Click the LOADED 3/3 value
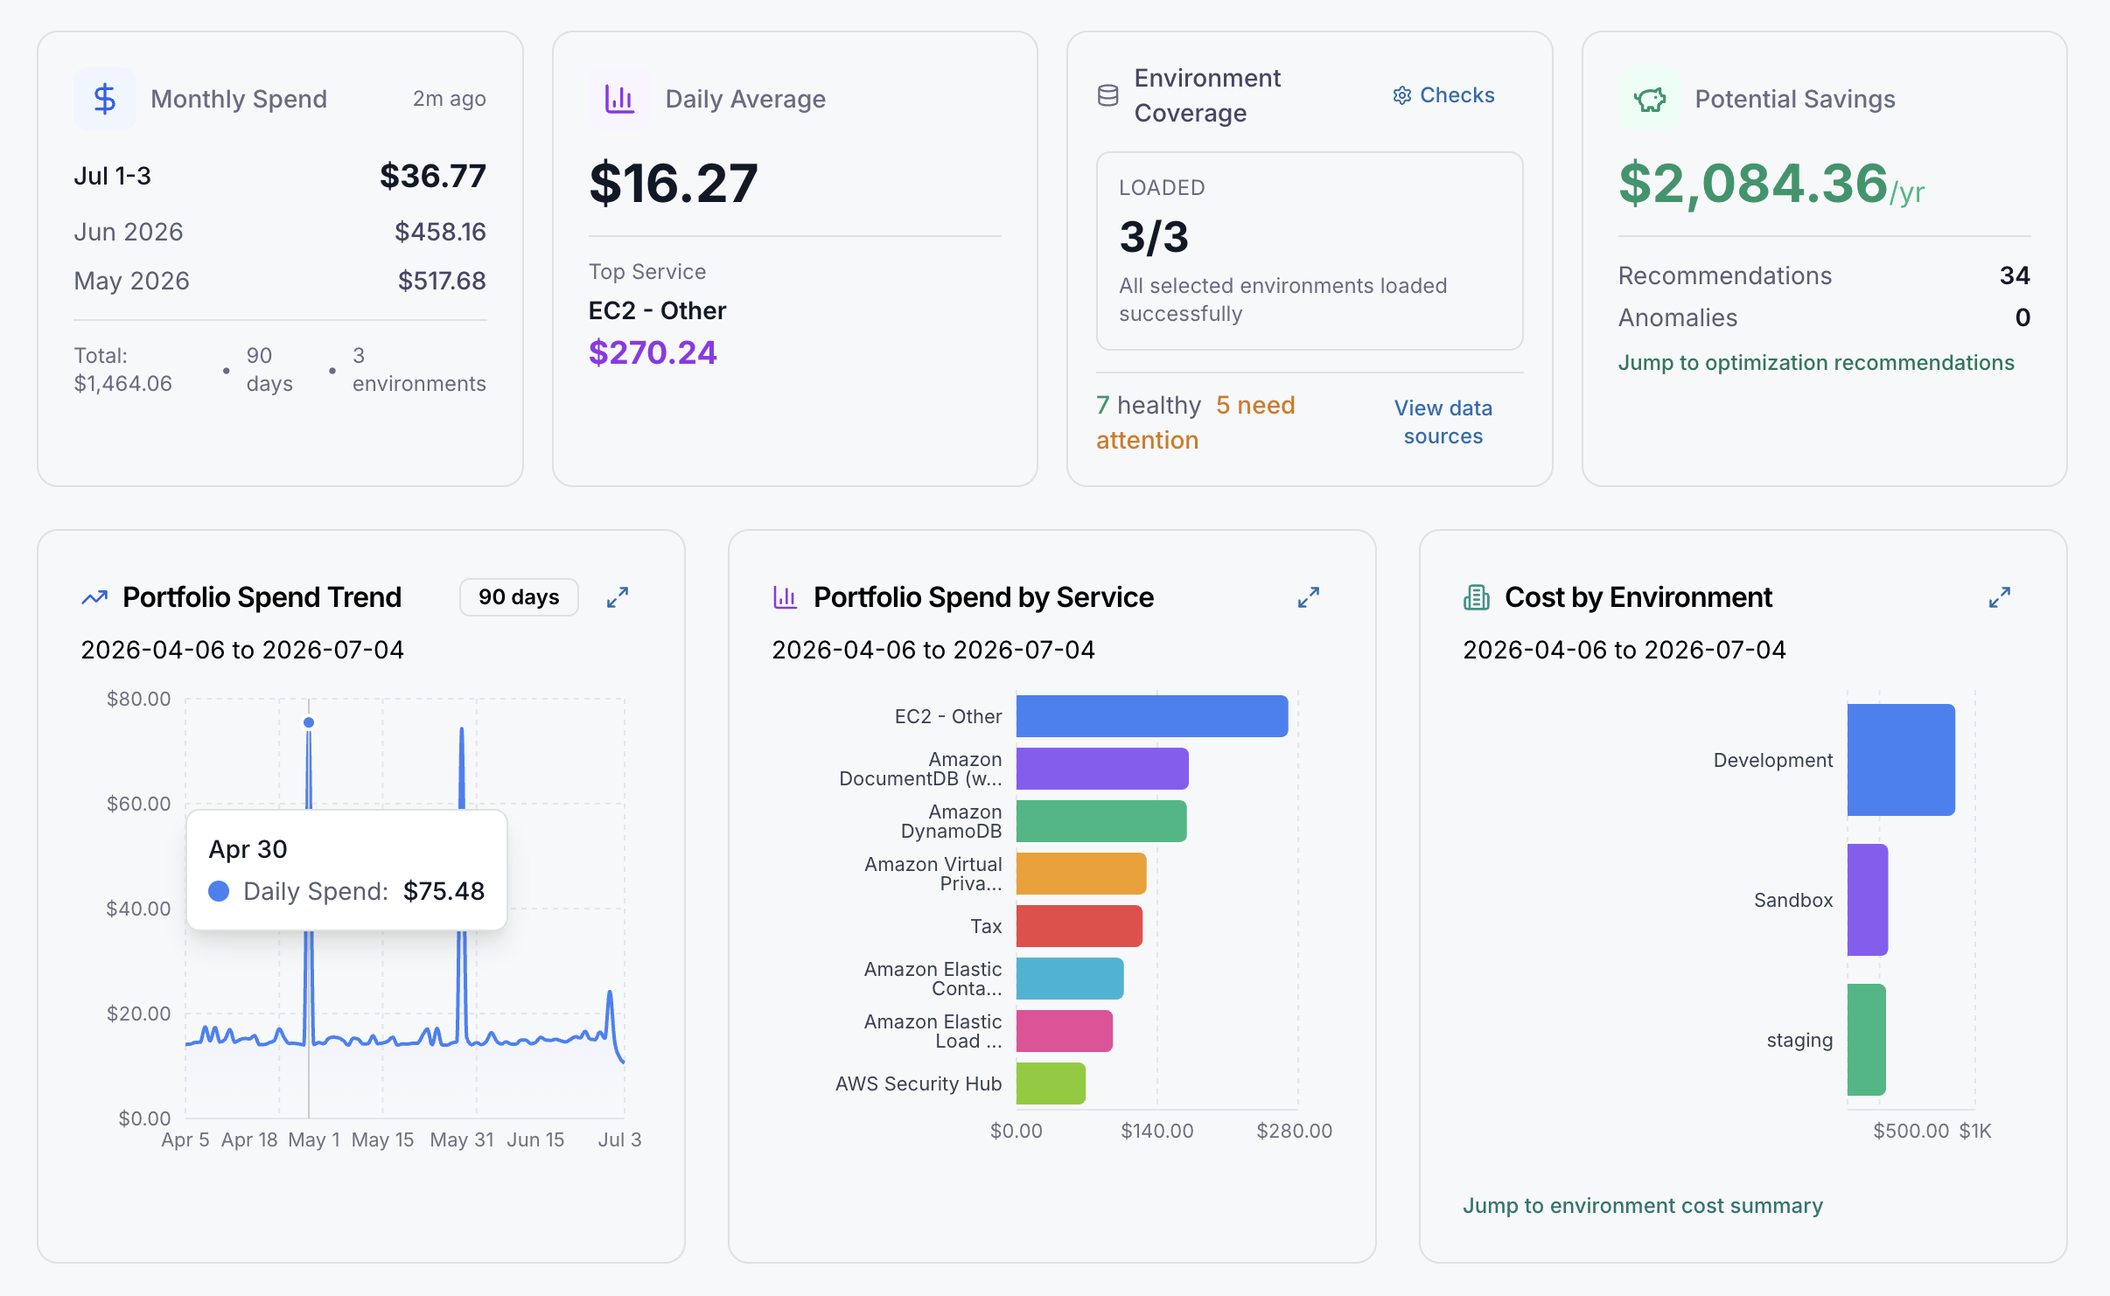 pyautogui.click(x=1154, y=237)
